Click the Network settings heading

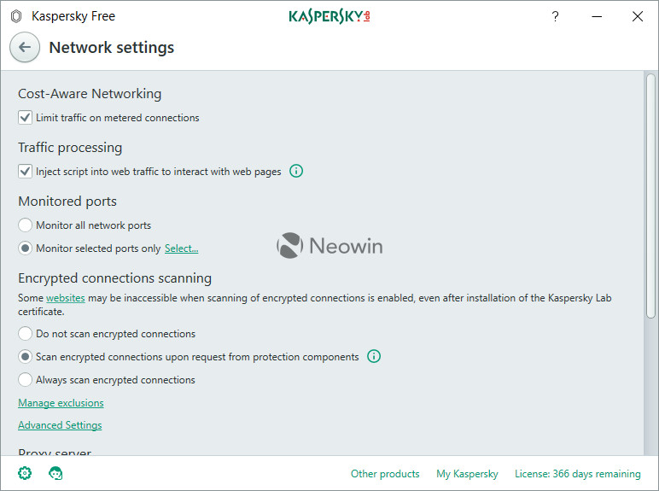pyautogui.click(x=111, y=48)
